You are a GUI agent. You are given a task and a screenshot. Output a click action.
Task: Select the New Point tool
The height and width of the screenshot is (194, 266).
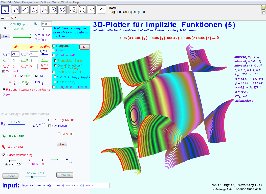pyautogui.click(x=15, y=10)
